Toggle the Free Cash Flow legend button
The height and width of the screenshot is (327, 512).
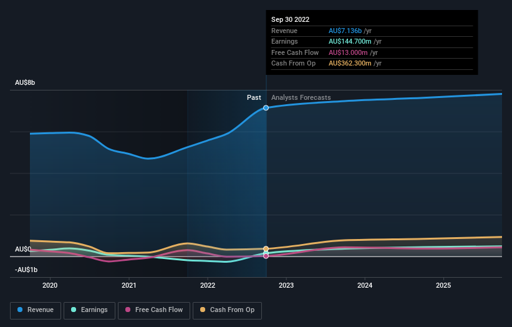point(154,310)
